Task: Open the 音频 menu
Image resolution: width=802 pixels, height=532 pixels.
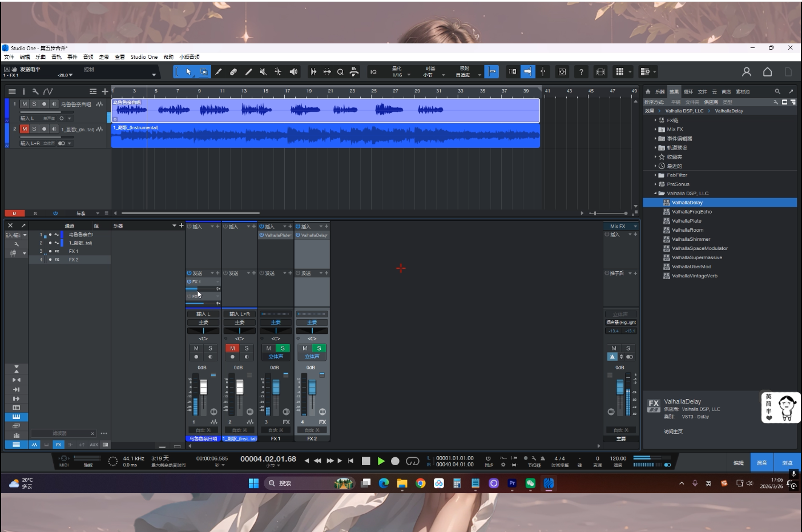Action: tap(88, 57)
